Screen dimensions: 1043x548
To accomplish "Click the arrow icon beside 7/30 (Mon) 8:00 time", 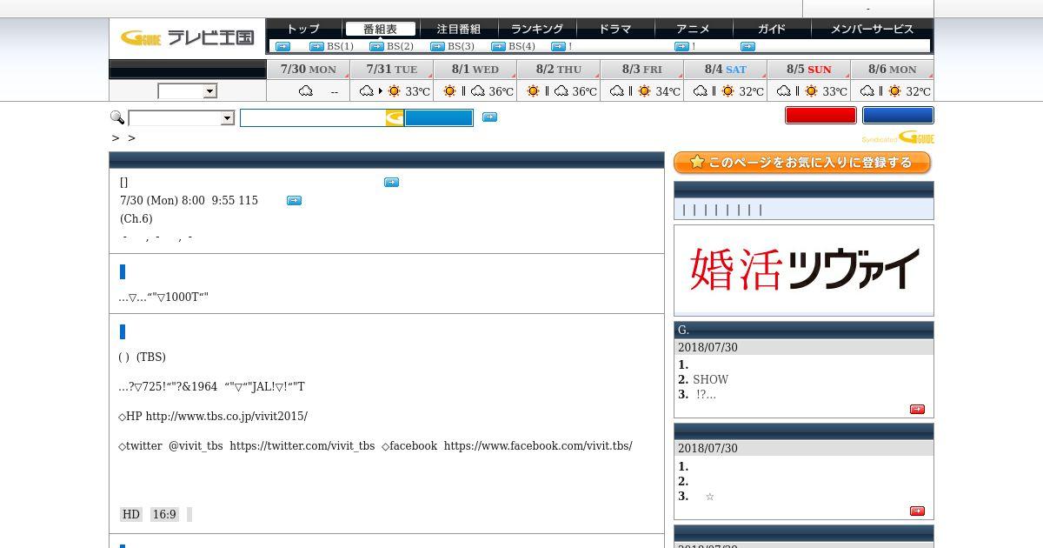I will [x=294, y=200].
